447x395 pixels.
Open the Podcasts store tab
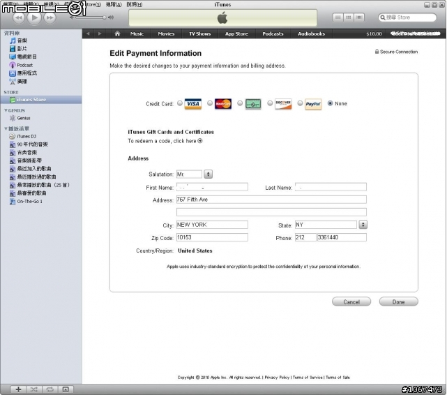point(273,33)
